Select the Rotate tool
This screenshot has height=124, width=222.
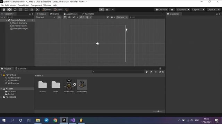click(x=15, y=10)
